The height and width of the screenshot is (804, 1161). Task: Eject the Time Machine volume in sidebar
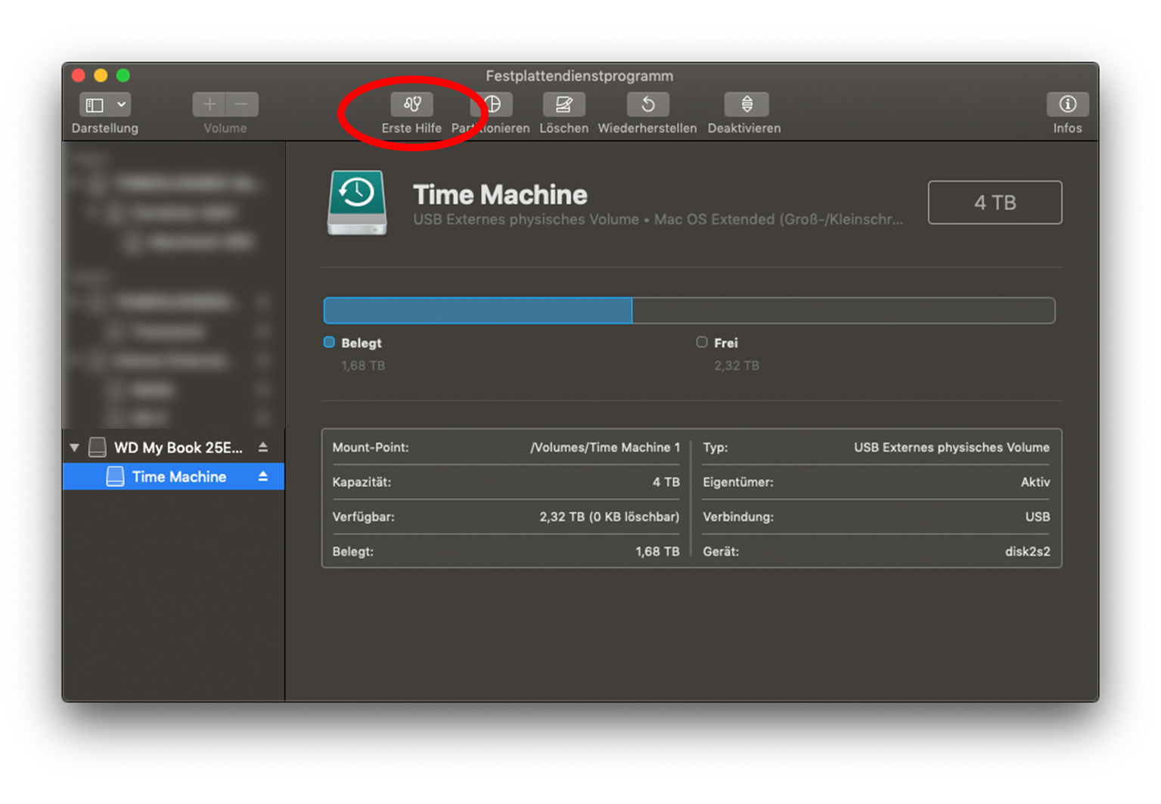pos(263,477)
